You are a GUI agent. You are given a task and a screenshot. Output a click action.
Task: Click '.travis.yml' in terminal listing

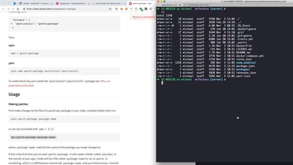[244, 39]
